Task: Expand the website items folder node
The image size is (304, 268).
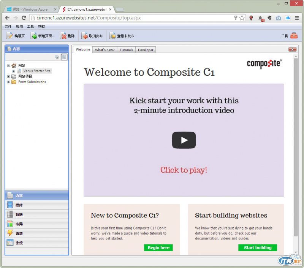Action: 8,77
